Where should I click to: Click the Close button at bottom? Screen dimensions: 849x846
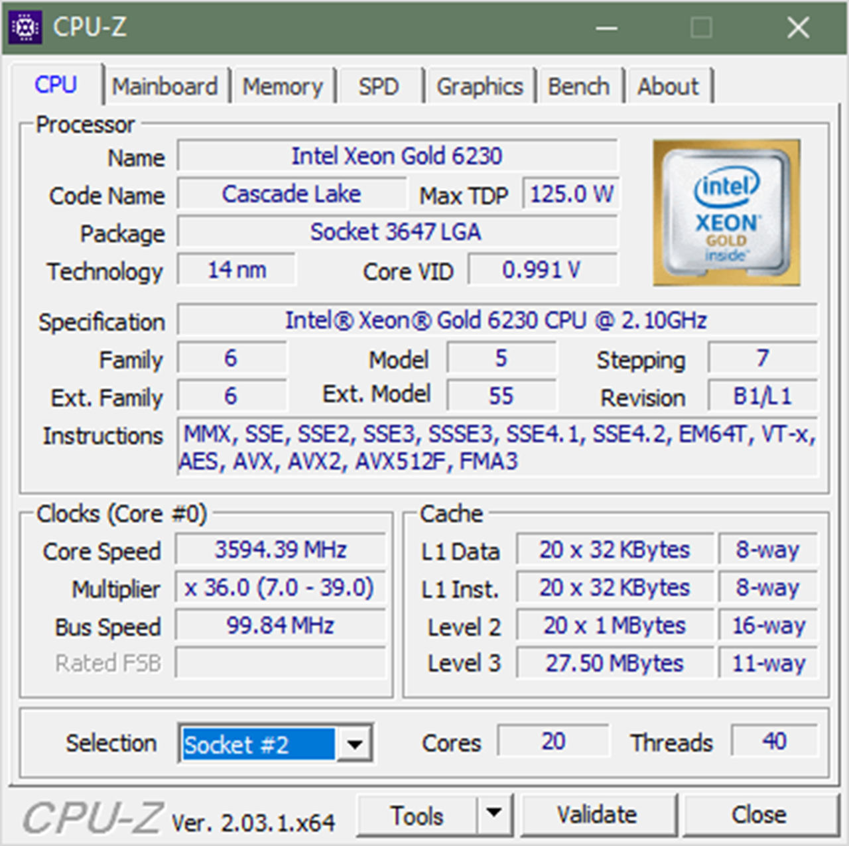coord(758,815)
